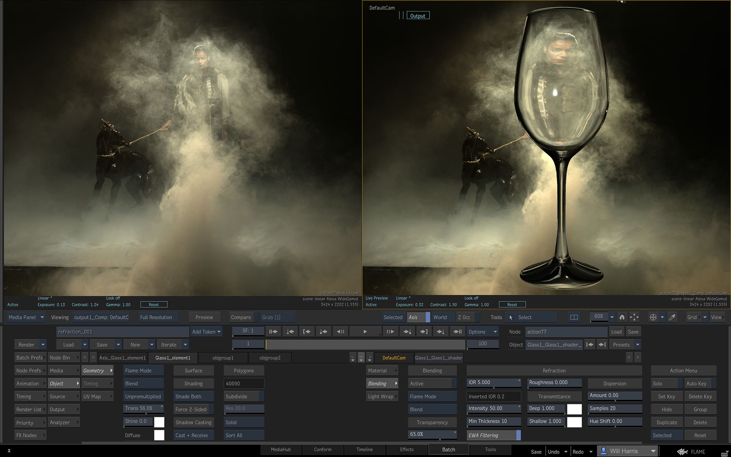
Task: Click the Duplicate button in Action Menu
Action: [x=667, y=422]
